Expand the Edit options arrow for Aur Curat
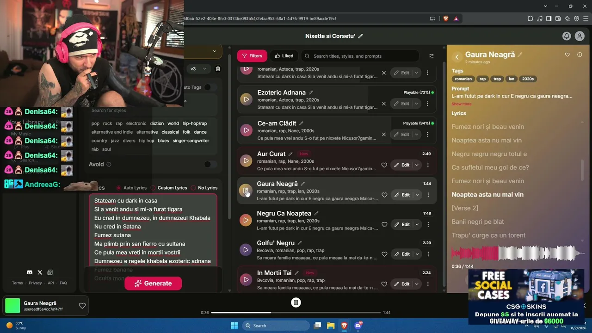Image resolution: width=592 pixels, height=333 pixels. click(417, 165)
